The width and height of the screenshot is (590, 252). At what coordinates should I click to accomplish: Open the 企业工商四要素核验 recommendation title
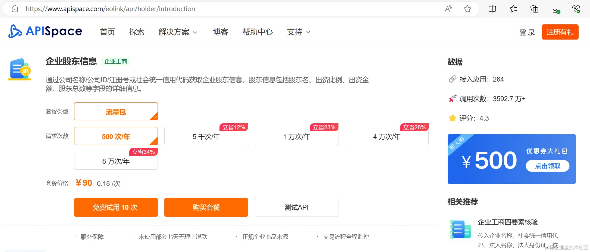[x=508, y=222]
